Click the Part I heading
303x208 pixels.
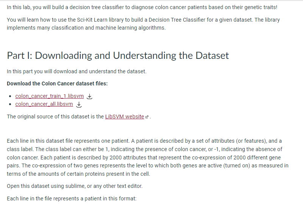pyautogui.click(x=118, y=55)
